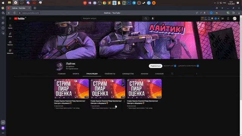242x136 pixels.
Task: Click the Подписаться subscribe button
Action: pyautogui.click(x=155, y=66)
